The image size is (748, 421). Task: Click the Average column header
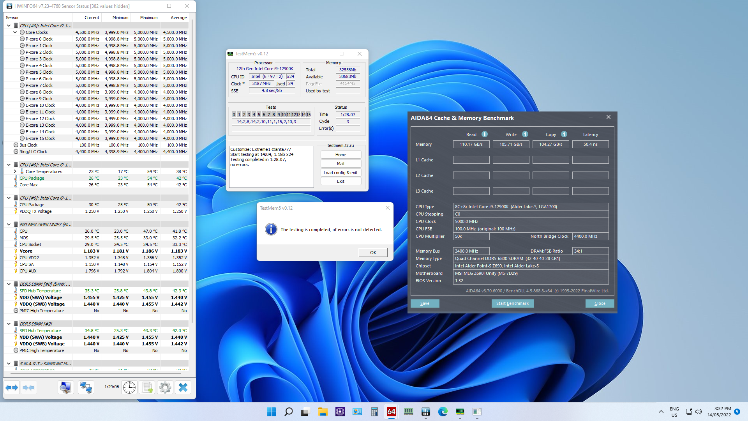click(x=174, y=18)
